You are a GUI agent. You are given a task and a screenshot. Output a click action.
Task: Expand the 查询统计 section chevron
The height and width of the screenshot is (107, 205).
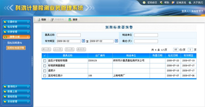pyautogui.click(x=28, y=87)
